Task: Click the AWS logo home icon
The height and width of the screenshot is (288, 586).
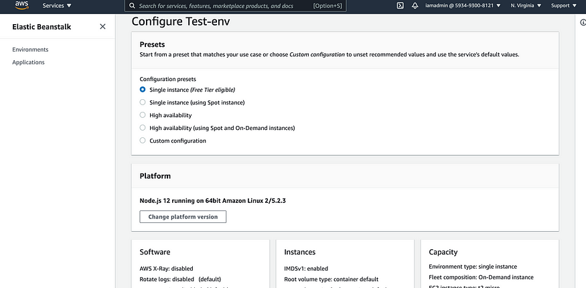Action: point(21,5)
